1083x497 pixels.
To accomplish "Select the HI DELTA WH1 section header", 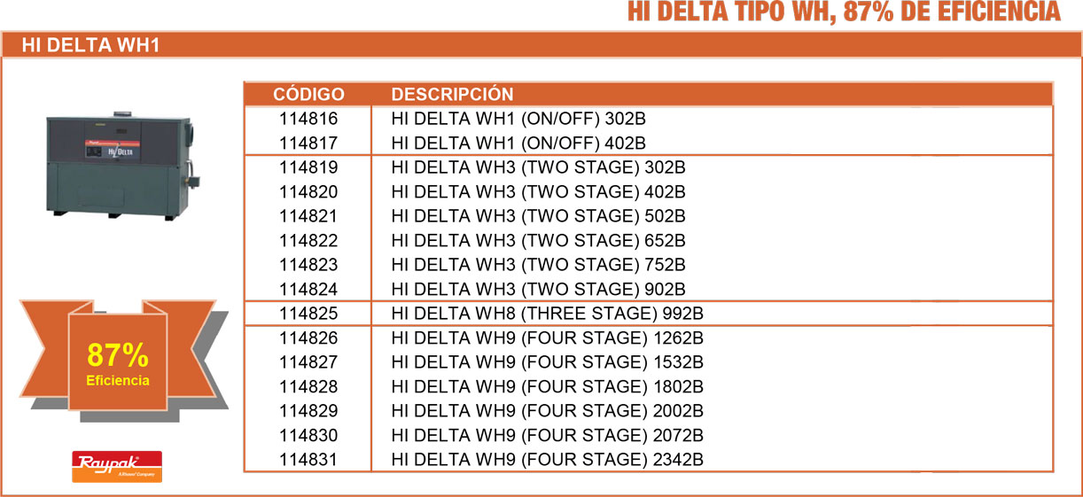I will click(x=90, y=45).
